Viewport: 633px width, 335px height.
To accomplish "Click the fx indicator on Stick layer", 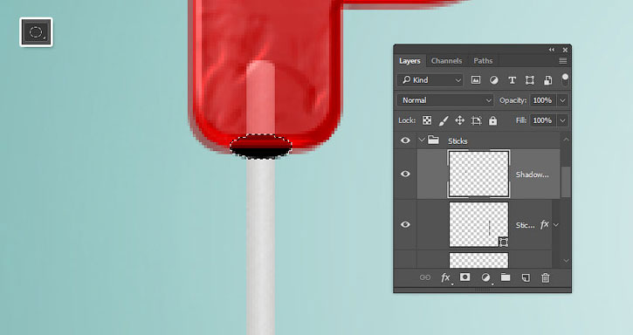I will click(545, 224).
